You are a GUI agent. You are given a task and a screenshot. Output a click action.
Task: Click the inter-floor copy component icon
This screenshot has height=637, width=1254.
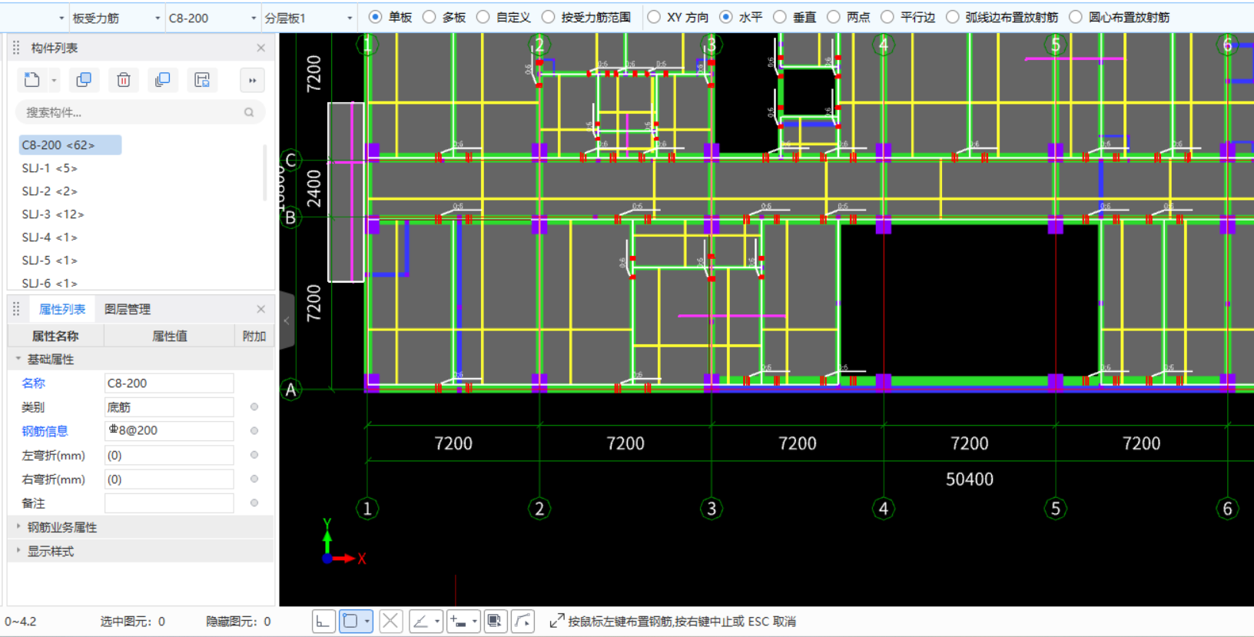(x=162, y=80)
